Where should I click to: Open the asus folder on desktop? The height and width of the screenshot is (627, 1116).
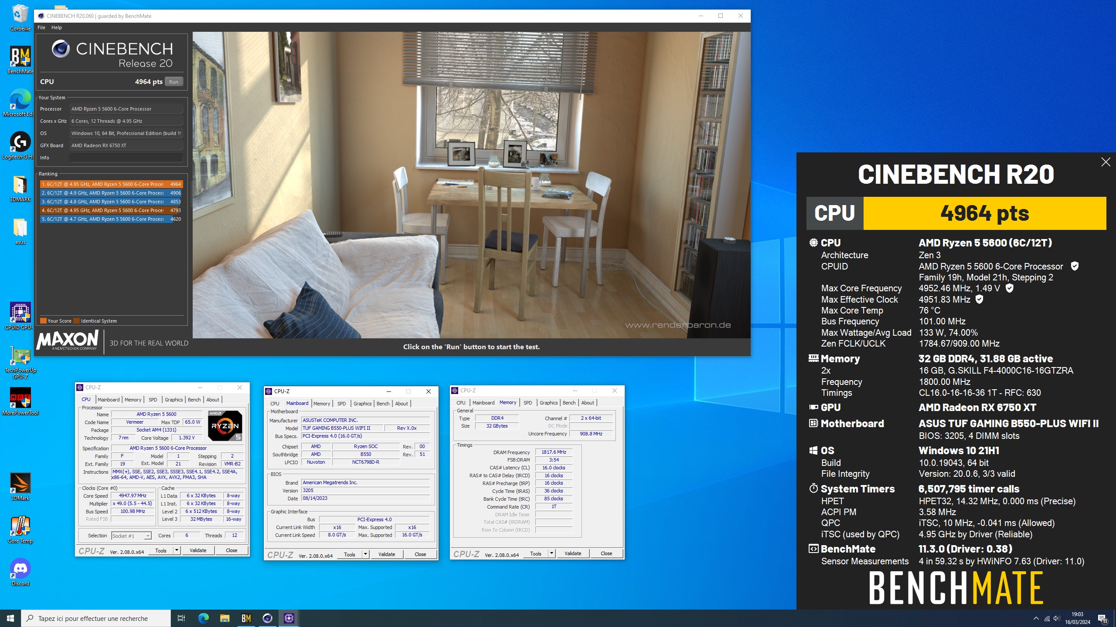pyautogui.click(x=20, y=231)
